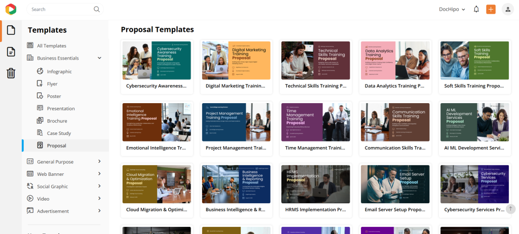Click the Business Essentials building icon
The image size is (519, 234).
click(30, 58)
